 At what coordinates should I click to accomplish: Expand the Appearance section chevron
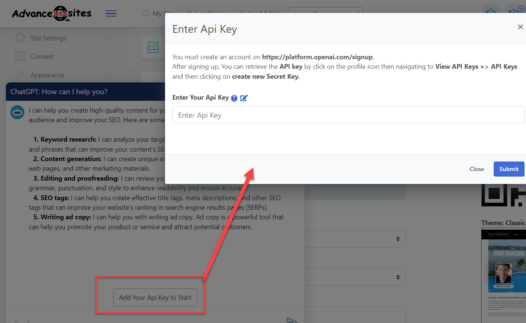click(108, 75)
